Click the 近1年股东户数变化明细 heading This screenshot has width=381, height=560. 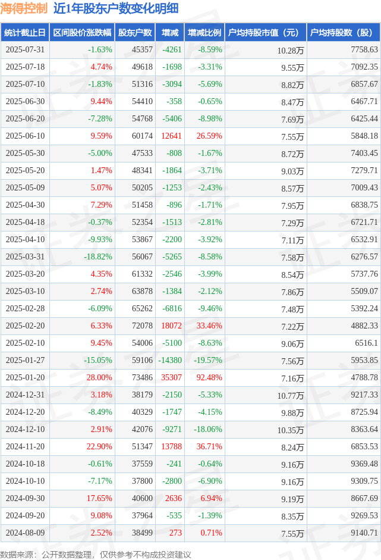pyautogui.click(x=116, y=8)
